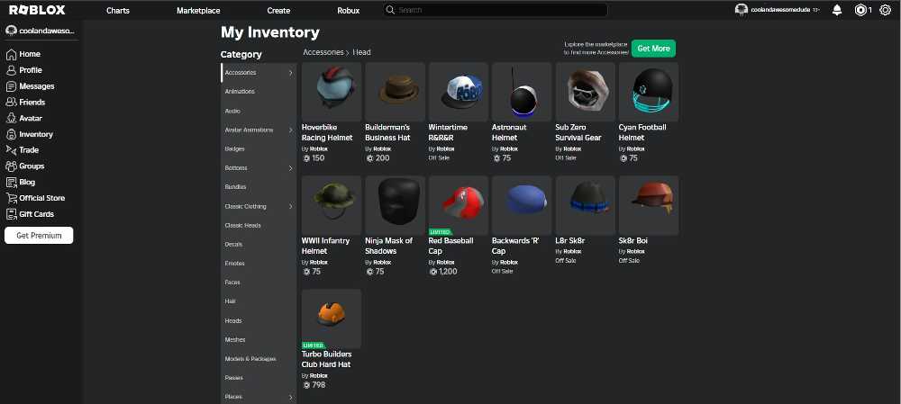Open the Backwards 'R' Cap thumbnail
The width and height of the screenshot is (901, 404).
point(522,205)
